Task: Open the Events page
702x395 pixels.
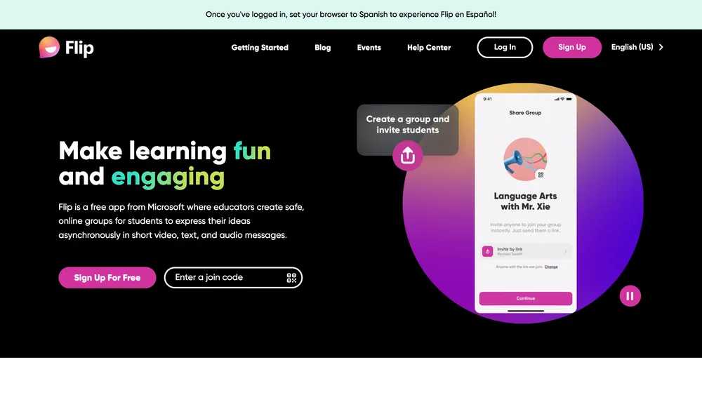Action: [369, 48]
